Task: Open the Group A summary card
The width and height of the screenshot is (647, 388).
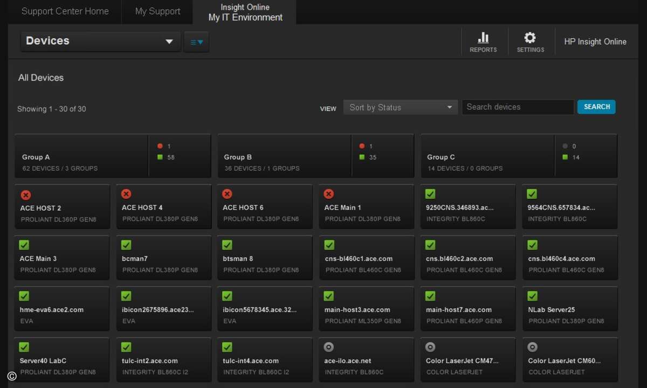Action: 113,156
